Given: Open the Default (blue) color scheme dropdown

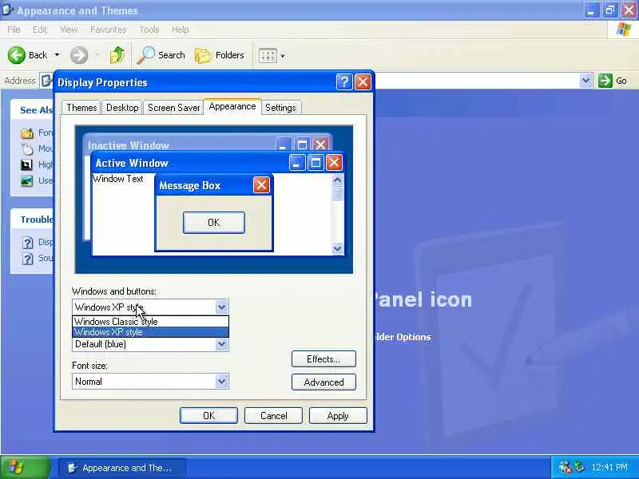Looking at the screenshot, I should pos(221,345).
